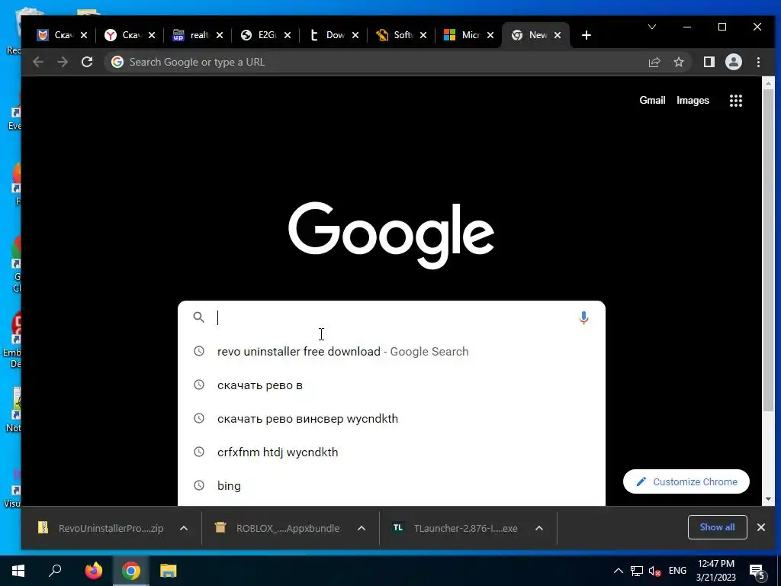Click the Chrome taskbar icon
This screenshot has height=586, width=781.
click(130, 571)
